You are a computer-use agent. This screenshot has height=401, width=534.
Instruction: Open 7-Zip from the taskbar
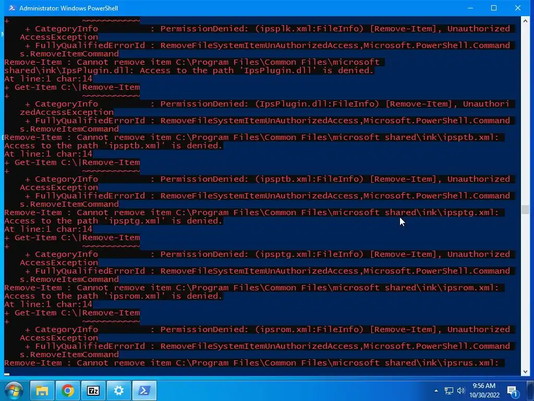[x=93, y=391]
